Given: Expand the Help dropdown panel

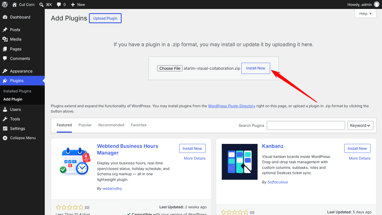Looking at the screenshot, I should [365, 13].
